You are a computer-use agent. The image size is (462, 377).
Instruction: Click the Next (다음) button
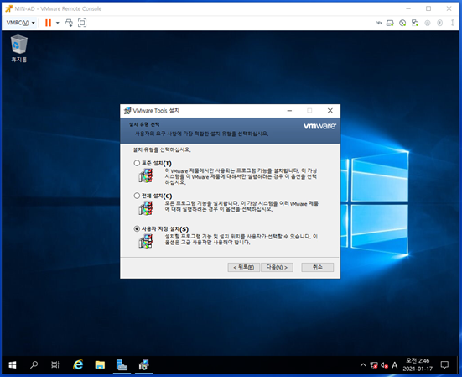coord(277,267)
